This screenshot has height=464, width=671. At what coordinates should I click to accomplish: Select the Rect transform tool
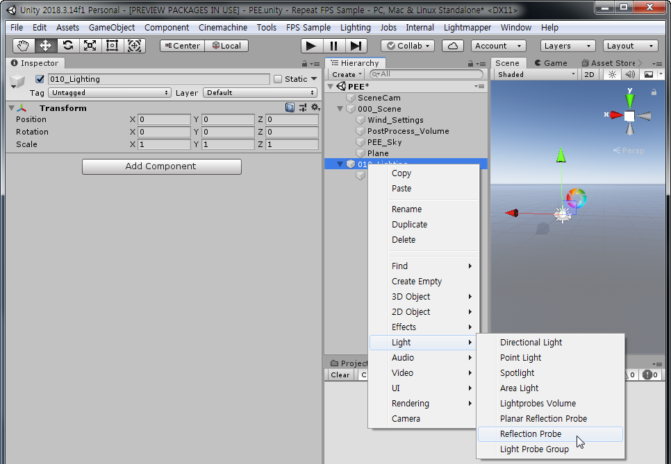[112, 46]
